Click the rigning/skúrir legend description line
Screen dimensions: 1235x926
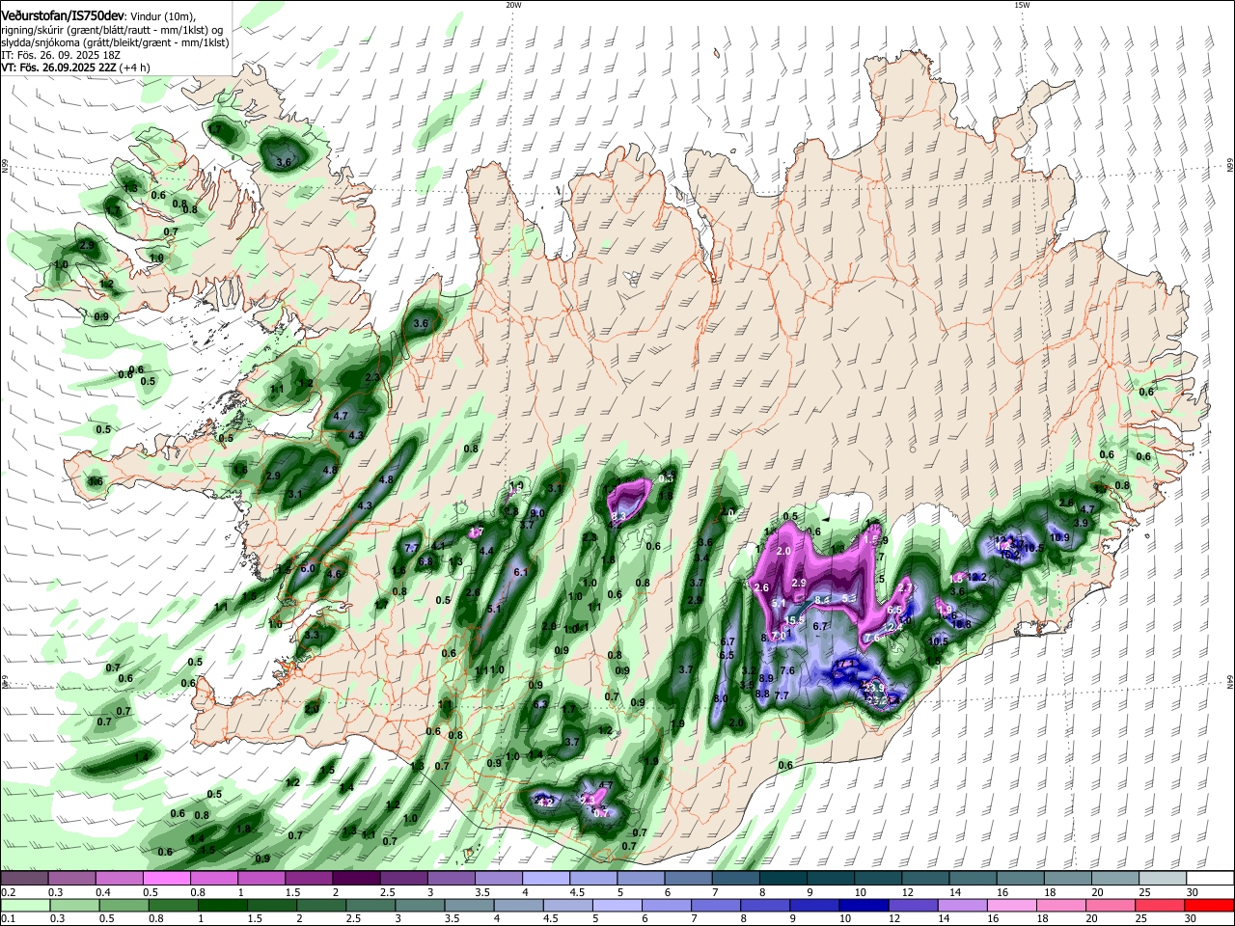112,30
